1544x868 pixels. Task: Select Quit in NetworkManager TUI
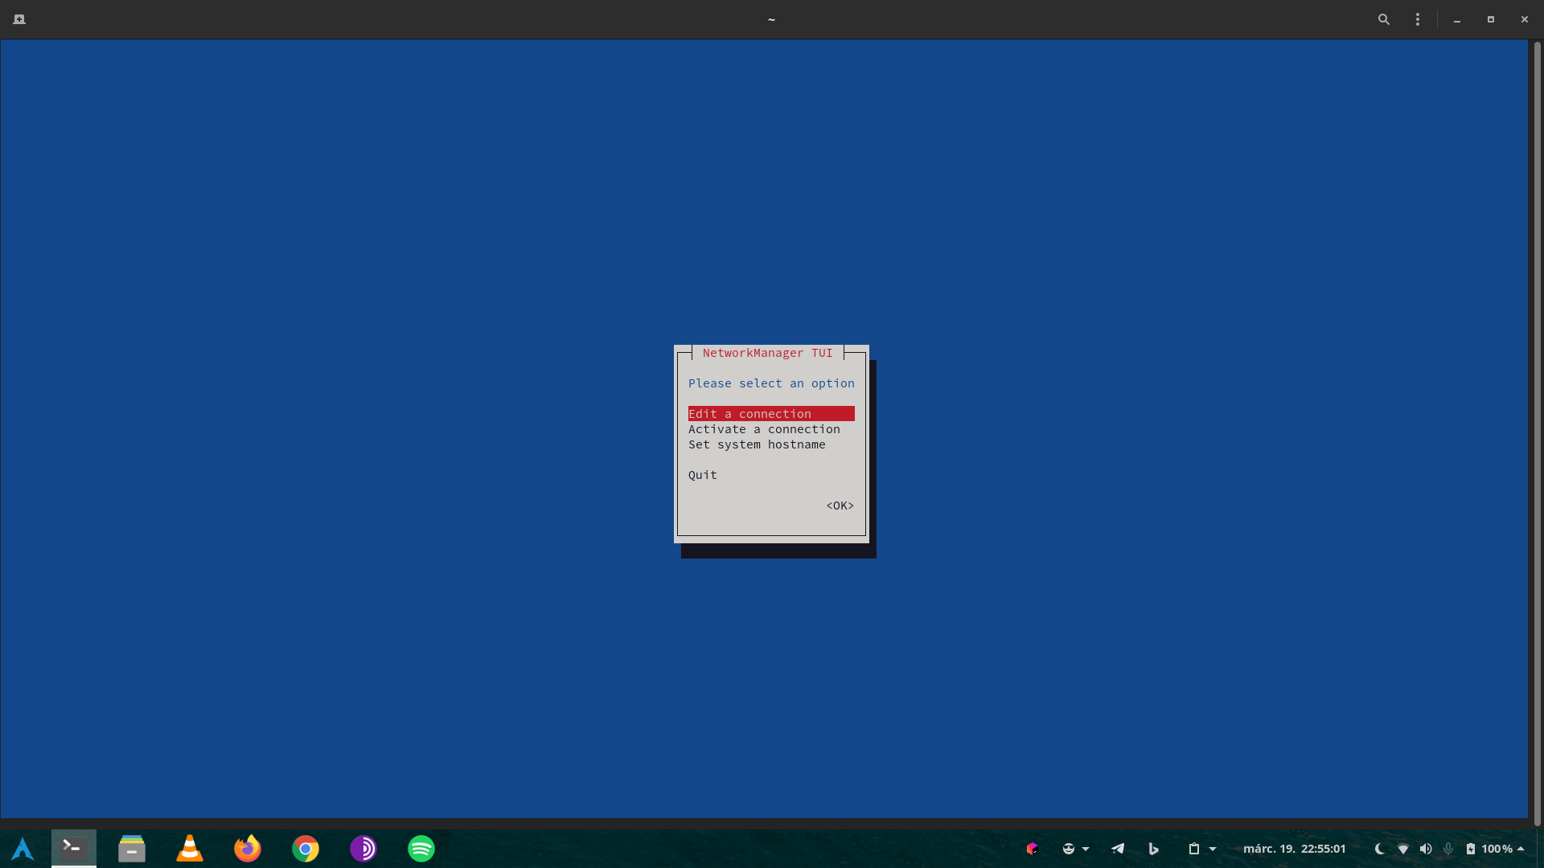(703, 475)
